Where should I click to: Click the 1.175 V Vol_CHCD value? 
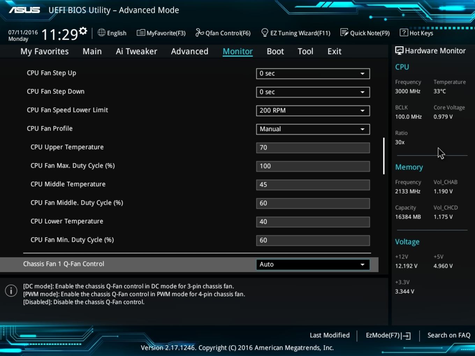point(443,217)
